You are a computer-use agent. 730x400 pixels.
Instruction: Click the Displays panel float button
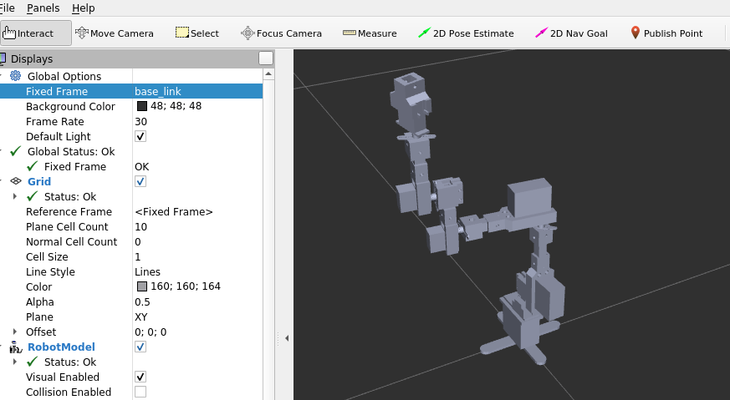266,58
